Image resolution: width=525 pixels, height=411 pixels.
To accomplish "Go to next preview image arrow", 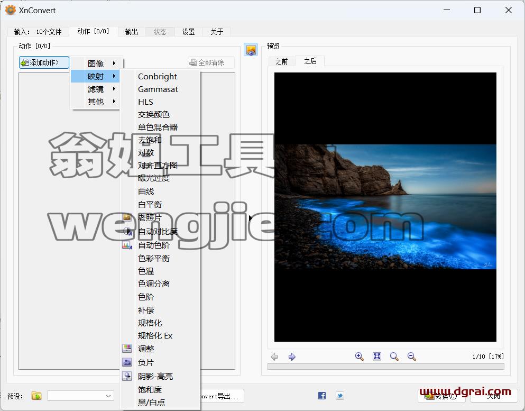I will 292,357.
